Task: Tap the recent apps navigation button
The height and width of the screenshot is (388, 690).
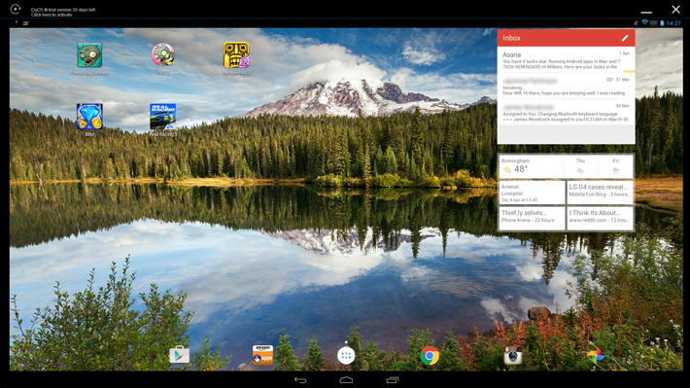Action: 393,380
